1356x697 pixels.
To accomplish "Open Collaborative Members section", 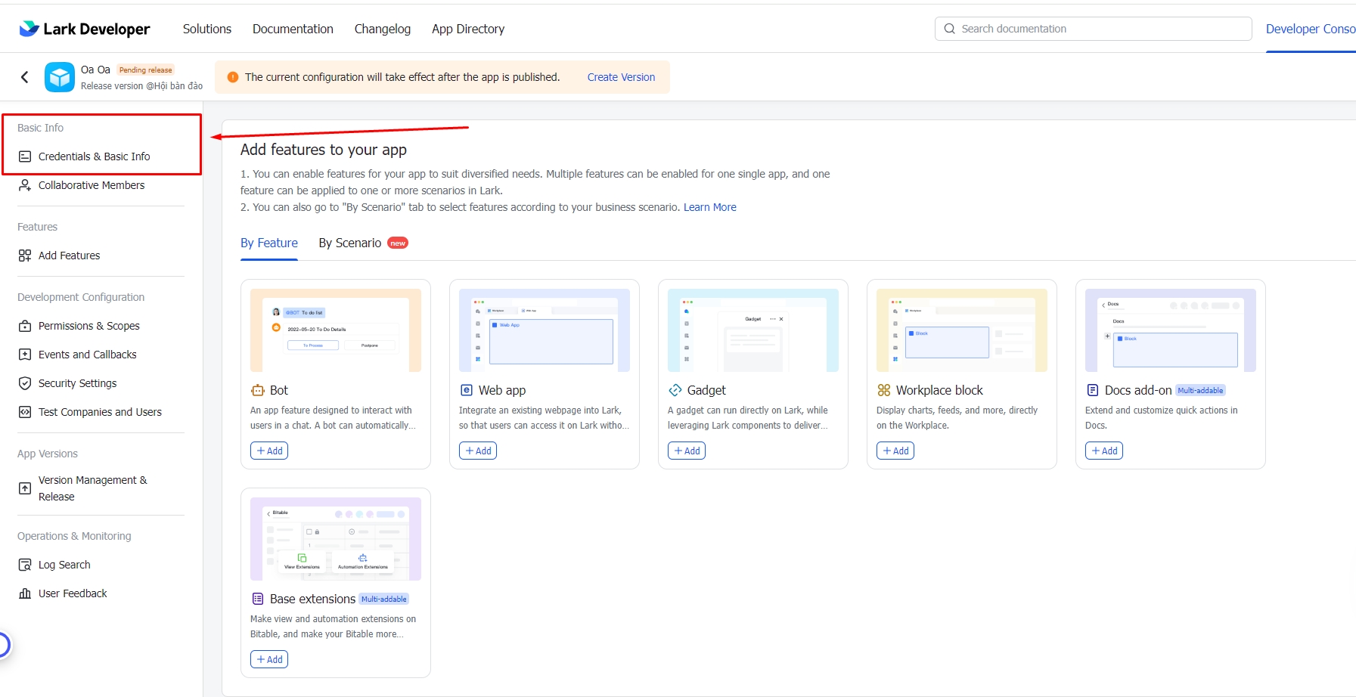I will [x=91, y=185].
